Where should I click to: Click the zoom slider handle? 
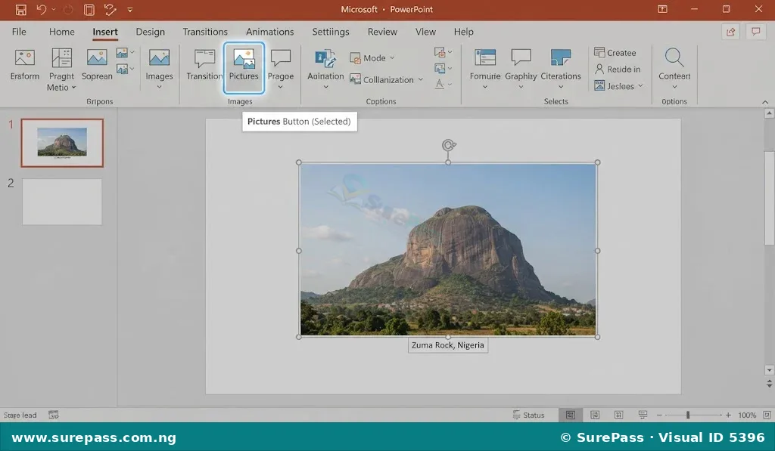(687, 415)
